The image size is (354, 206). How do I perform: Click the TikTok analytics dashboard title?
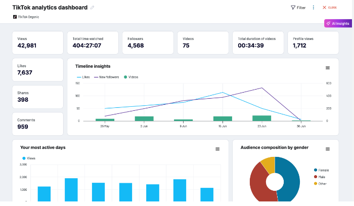point(50,8)
